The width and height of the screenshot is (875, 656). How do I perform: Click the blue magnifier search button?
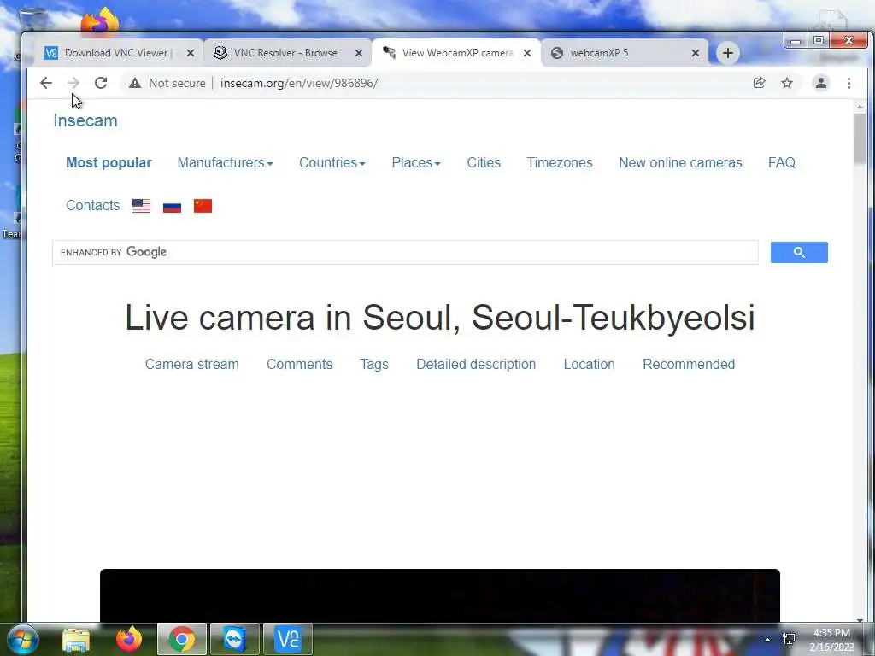coord(799,252)
